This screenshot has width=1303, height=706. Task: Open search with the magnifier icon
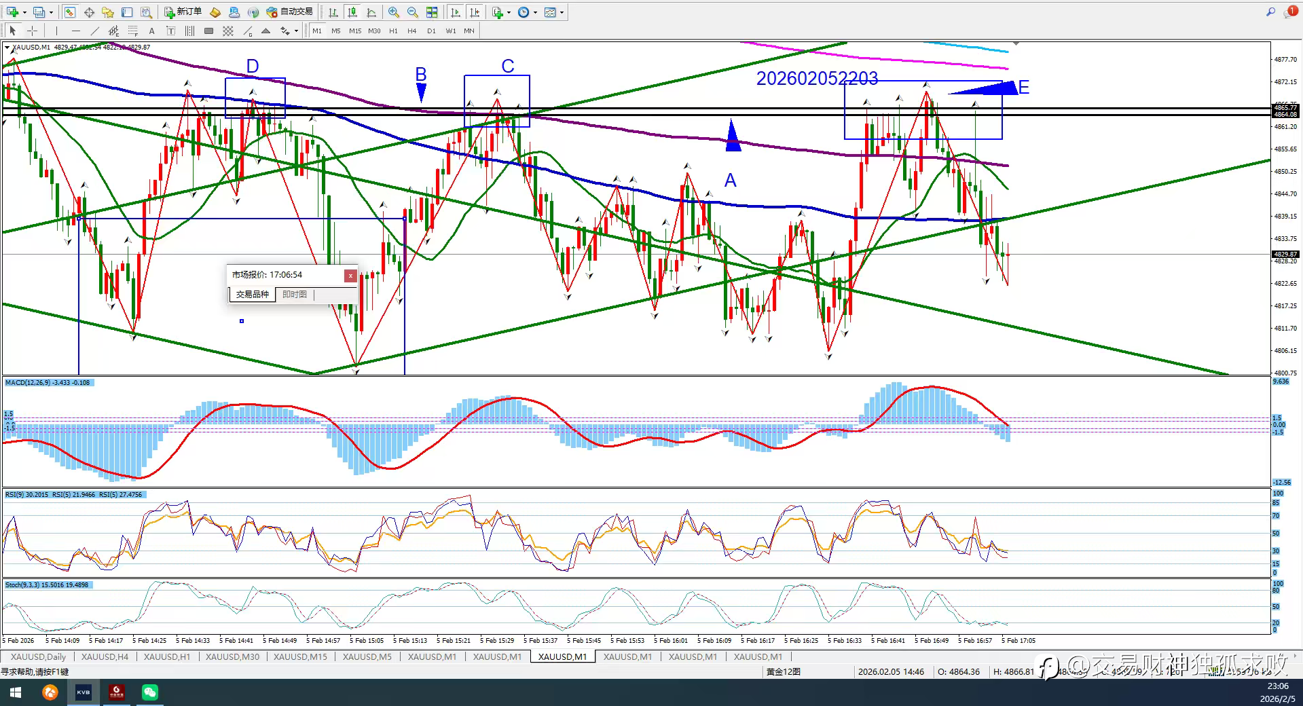pyautogui.click(x=1271, y=12)
